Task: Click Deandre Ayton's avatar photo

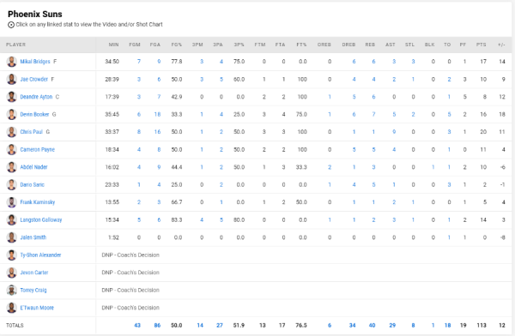Action: pos(11,97)
